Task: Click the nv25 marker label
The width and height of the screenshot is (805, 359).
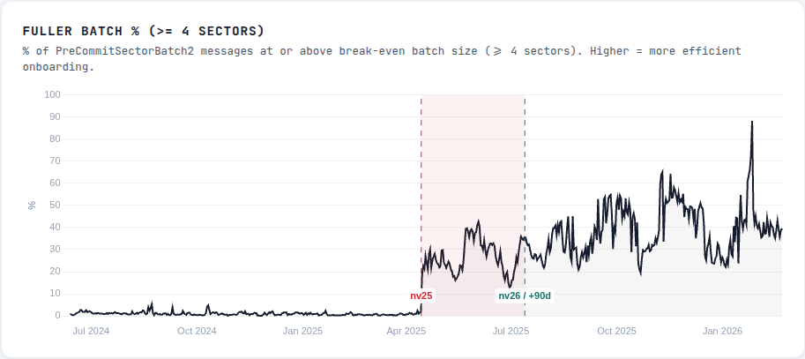Action: point(421,295)
